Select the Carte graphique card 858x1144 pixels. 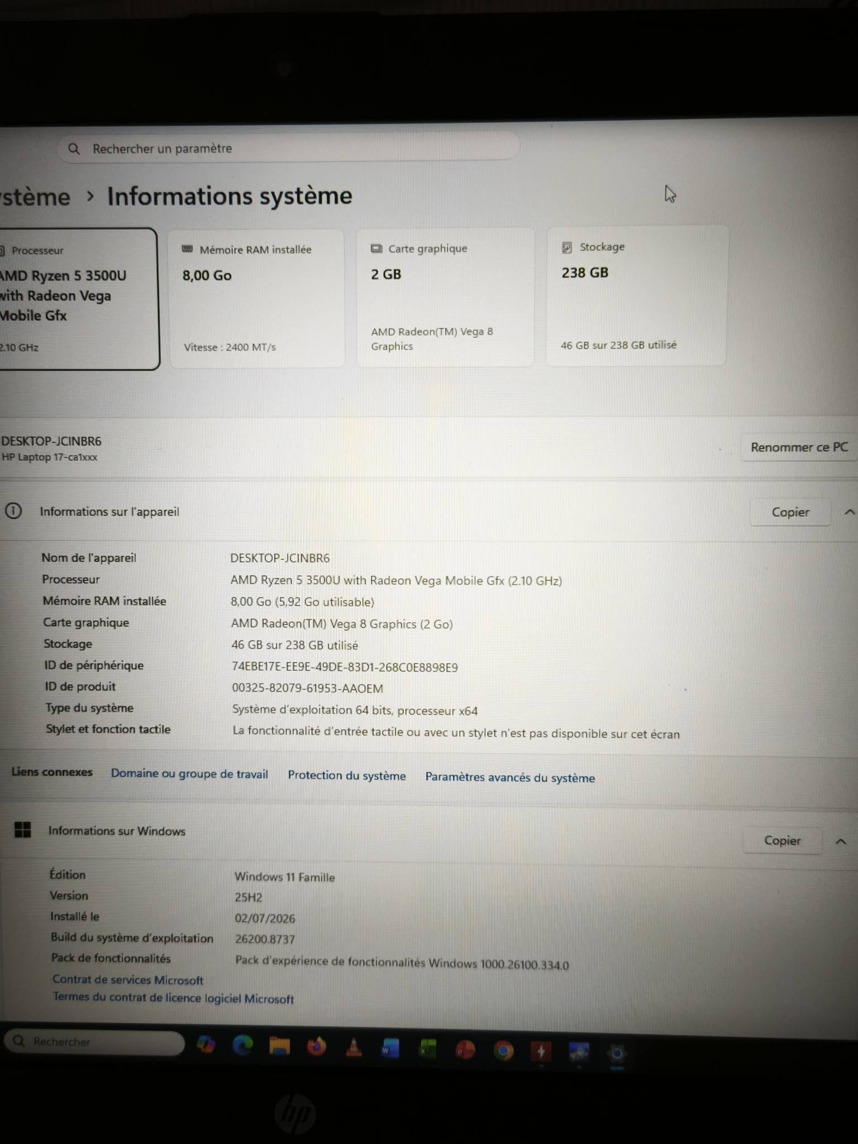pyautogui.click(x=445, y=297)
